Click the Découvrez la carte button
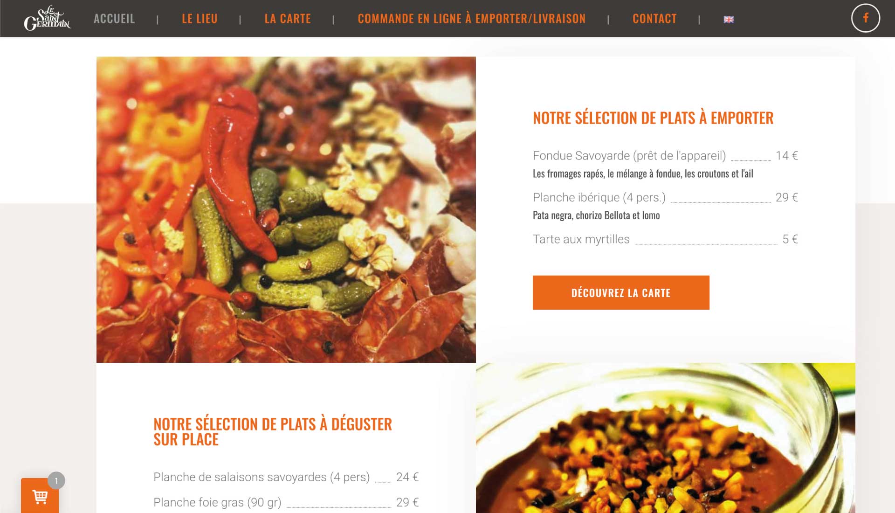Screen dimensions: 895x513 [621, 292]
